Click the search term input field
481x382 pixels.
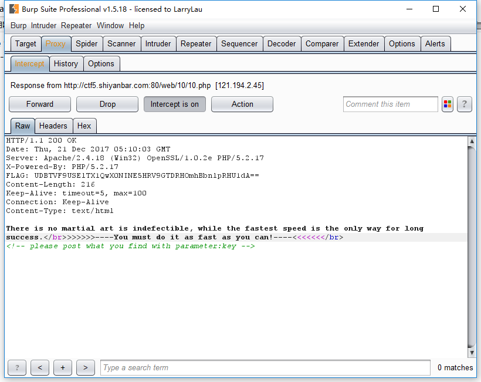[265, 367]
